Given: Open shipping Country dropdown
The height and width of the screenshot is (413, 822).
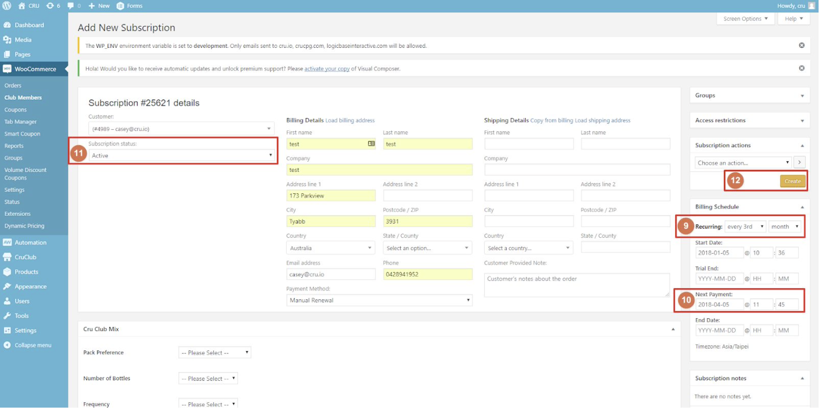Looking at the screenshot, I should [529, 248].
